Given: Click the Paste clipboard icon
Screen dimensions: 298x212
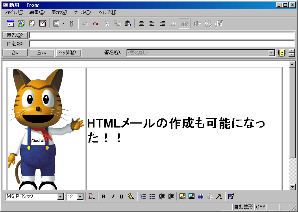Looking at the screenshot, I should coord(128,24).
